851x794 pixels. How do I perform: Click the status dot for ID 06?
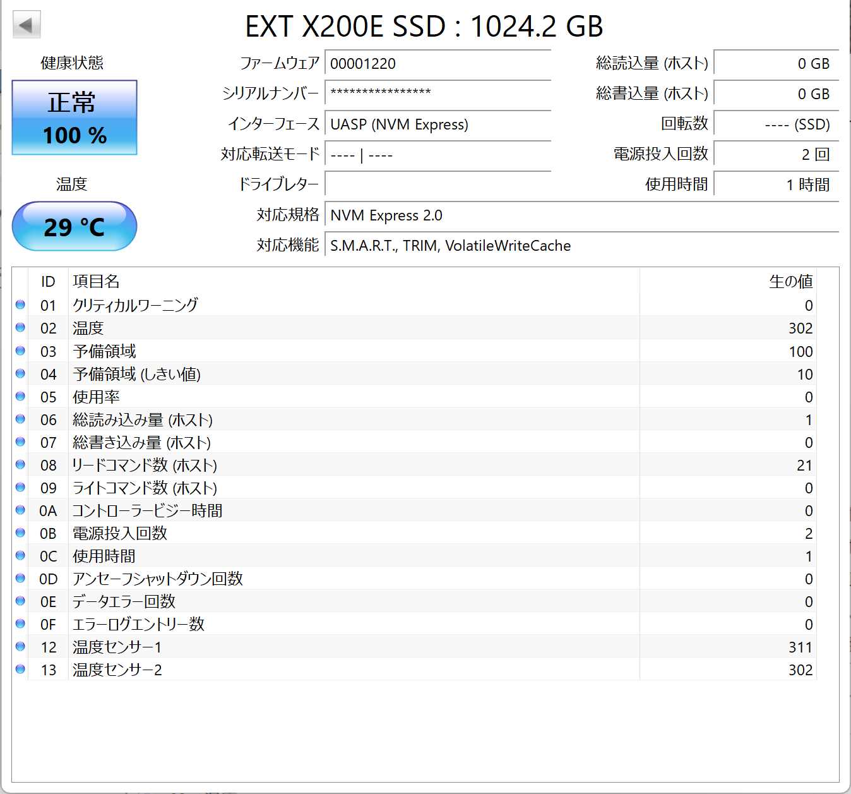pos(20,419)
